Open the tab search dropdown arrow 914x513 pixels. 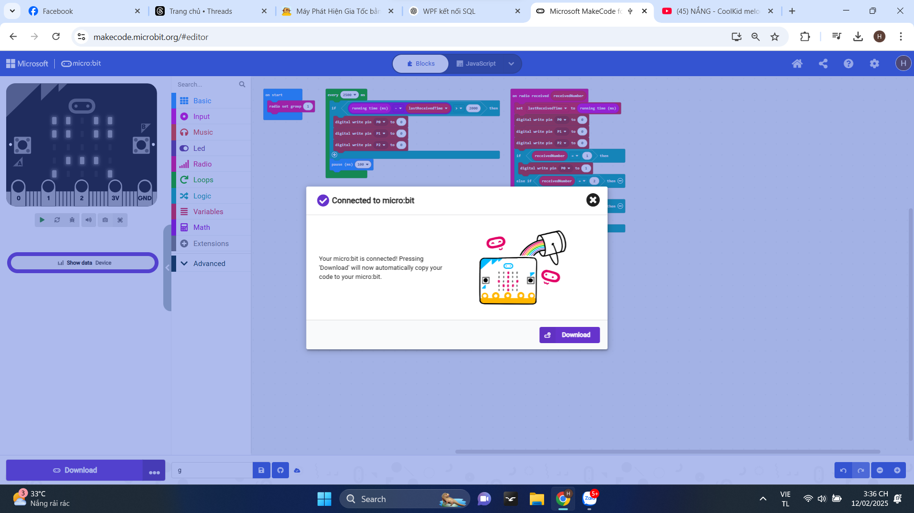pyautogui.click(x=12, y=11)
